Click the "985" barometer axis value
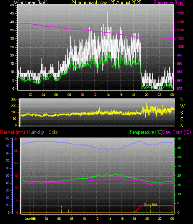Screen dimensions: 193x224 click(179, 72)
